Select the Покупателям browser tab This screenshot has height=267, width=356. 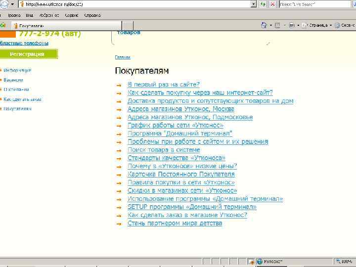point(67,26)
